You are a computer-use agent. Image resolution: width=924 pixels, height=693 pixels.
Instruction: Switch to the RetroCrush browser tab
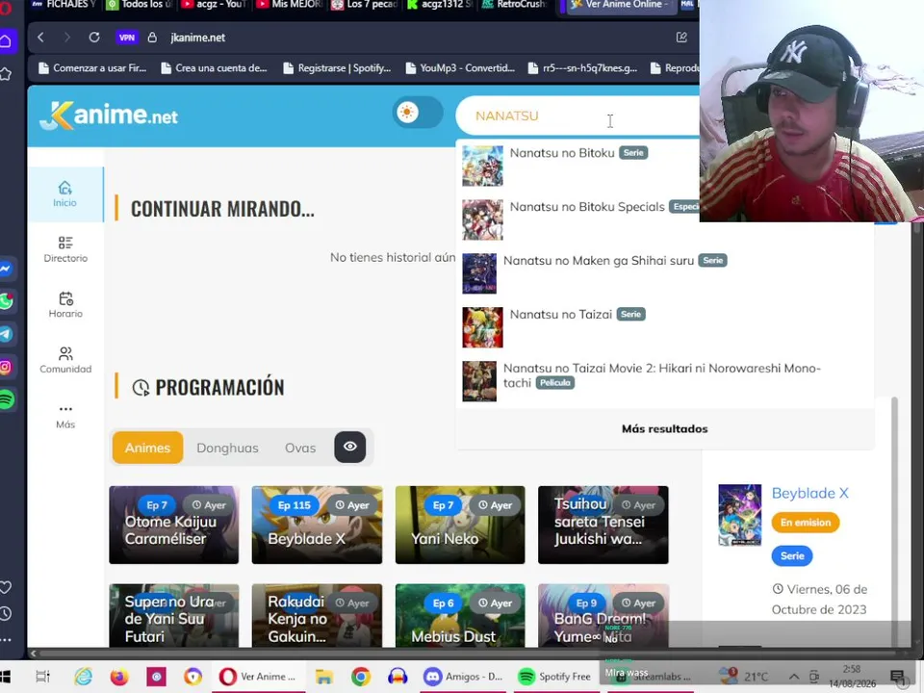pyautogui.click(x=514, y=6)
